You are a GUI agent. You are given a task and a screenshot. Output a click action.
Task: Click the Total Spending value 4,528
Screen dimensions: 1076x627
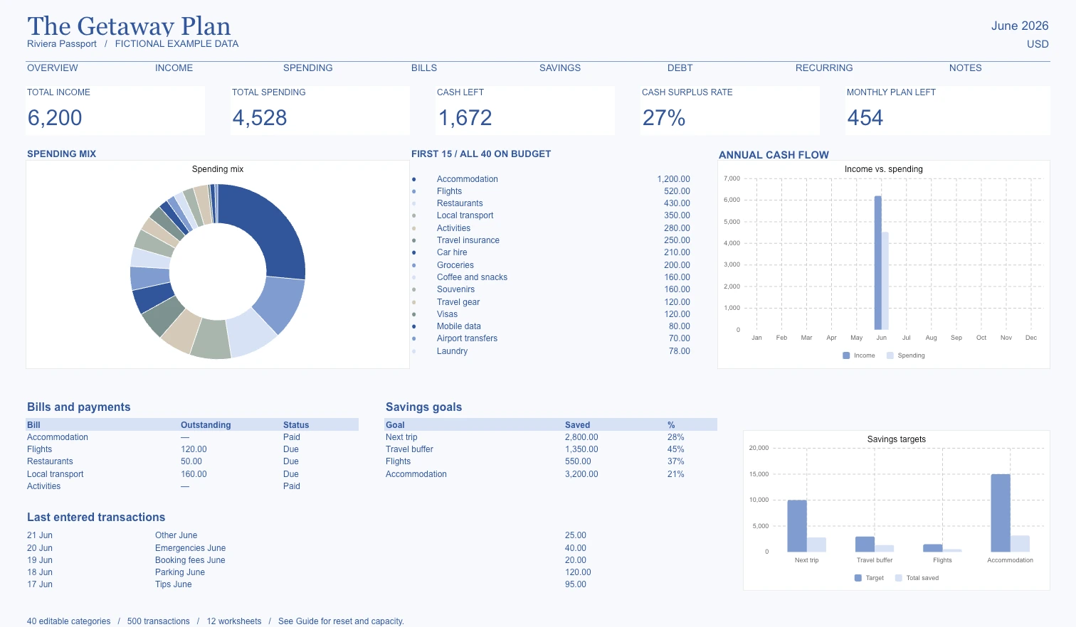pyautogui.click(x=260, y=118)
